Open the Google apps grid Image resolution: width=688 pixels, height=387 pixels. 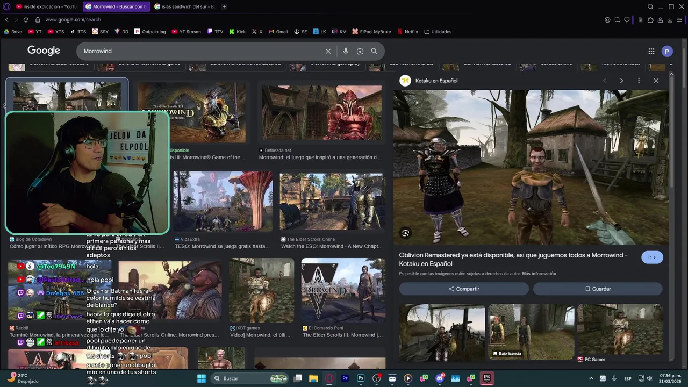pos(651,51)
